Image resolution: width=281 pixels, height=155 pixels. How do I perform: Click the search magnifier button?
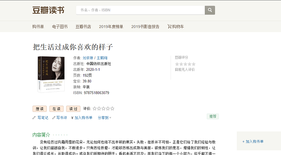coord(210,10)
